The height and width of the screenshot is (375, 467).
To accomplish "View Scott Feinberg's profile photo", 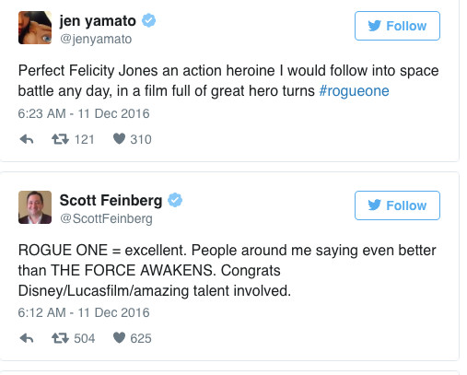I will (35, 207).
